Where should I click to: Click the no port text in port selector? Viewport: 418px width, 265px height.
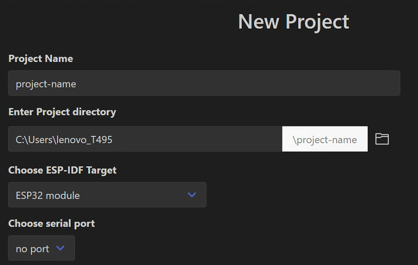point(32,249)
